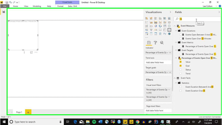Check Percentage field under Event Targets

click(181, 54)
